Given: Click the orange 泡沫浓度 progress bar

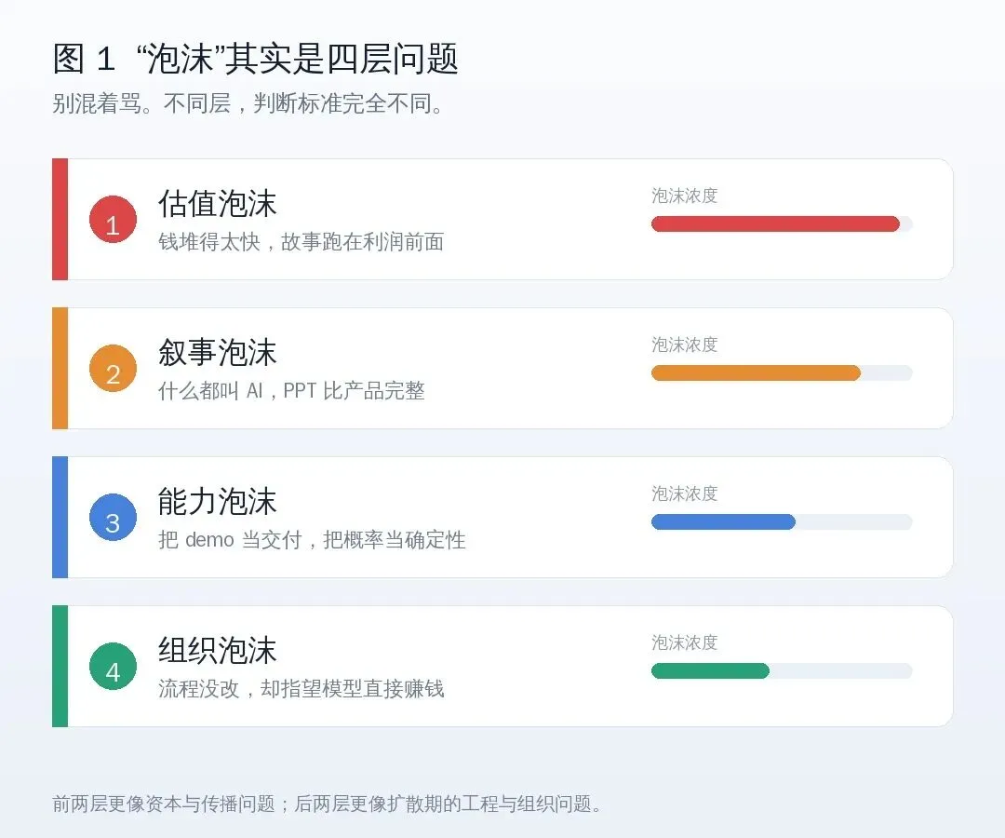Looking at the screenshot, I should (782, 373).
